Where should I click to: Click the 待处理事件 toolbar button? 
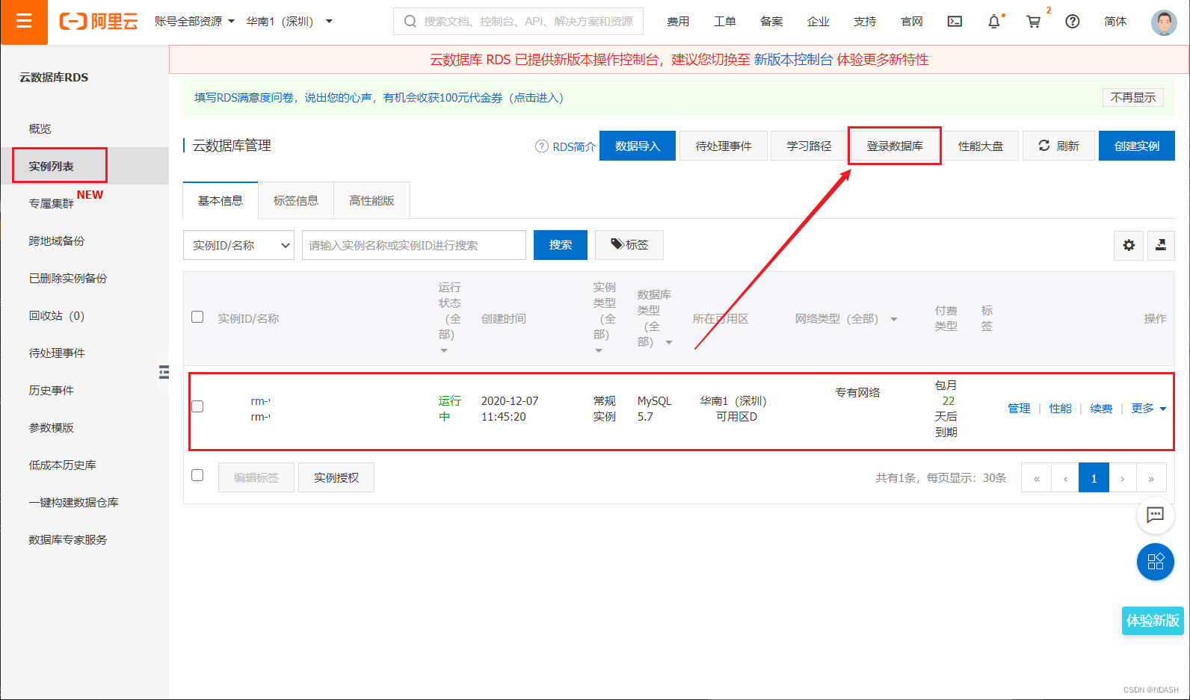click(x=724, y=146)
